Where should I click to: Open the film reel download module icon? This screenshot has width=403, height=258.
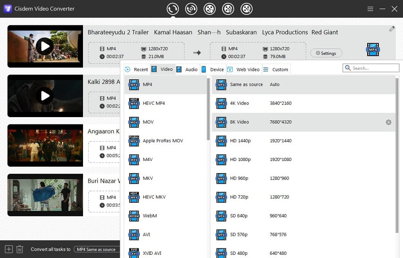[210, 8]
